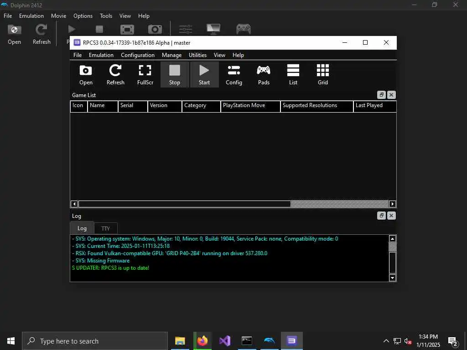Open File Explorer from the taskbar
This screenshot has height=350, width=467.
pyautogui.click(x=180, y=341)
